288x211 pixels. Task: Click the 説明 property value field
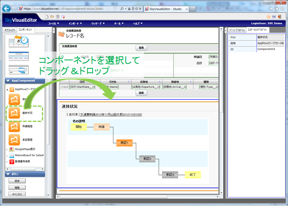coord(270,43)
